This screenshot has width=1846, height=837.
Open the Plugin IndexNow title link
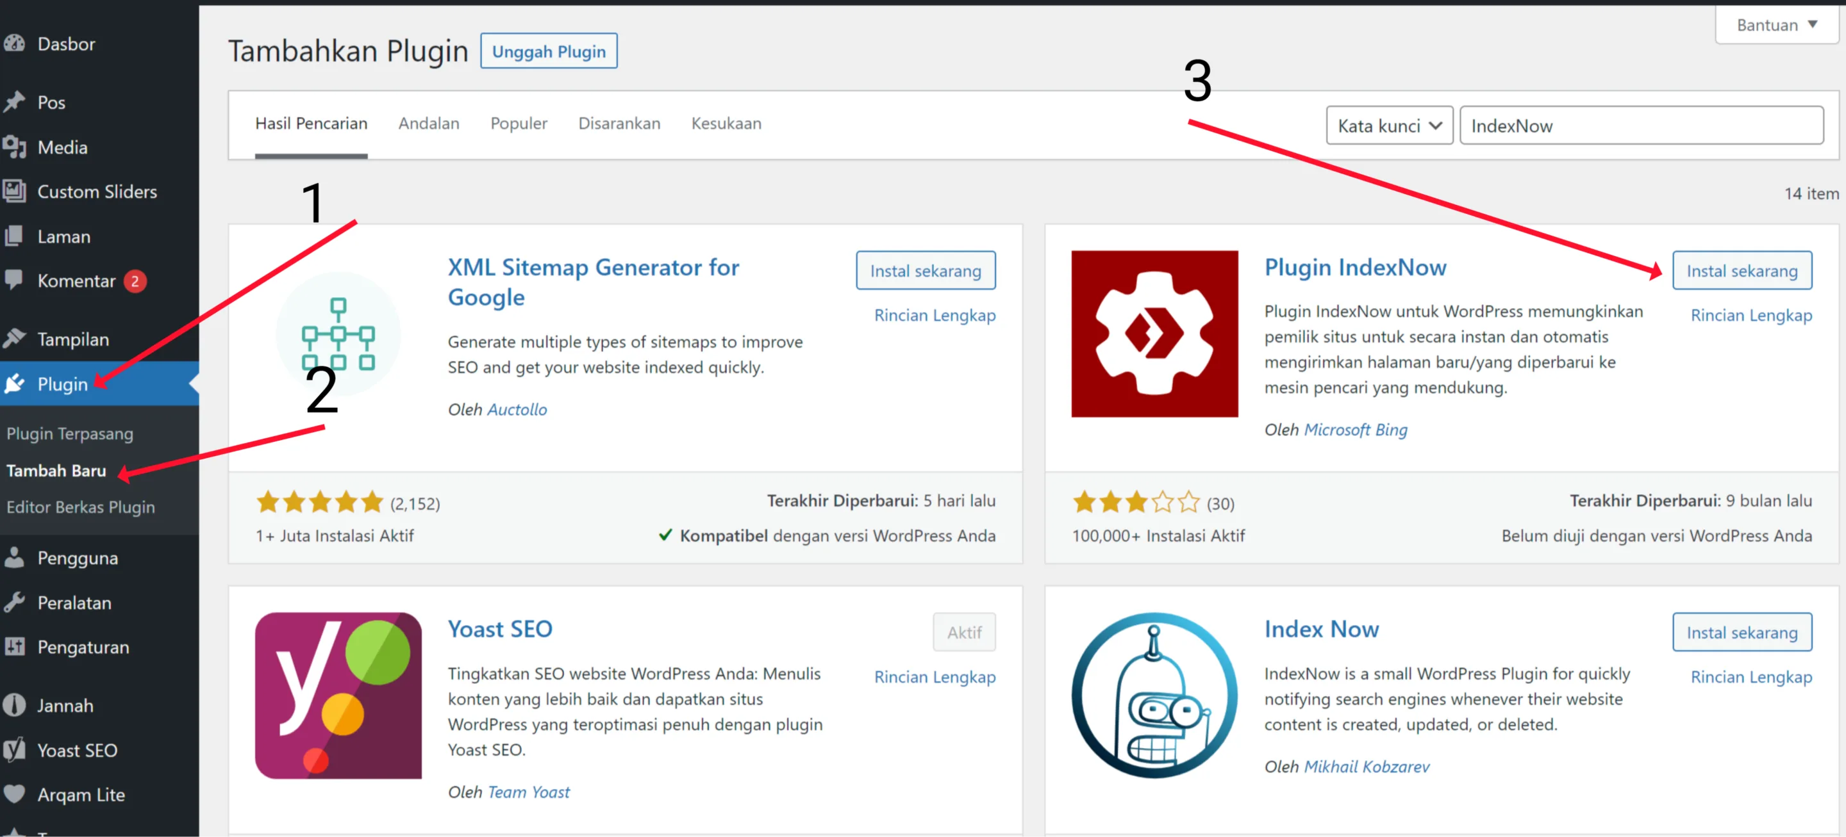(x=1355, y=267)
